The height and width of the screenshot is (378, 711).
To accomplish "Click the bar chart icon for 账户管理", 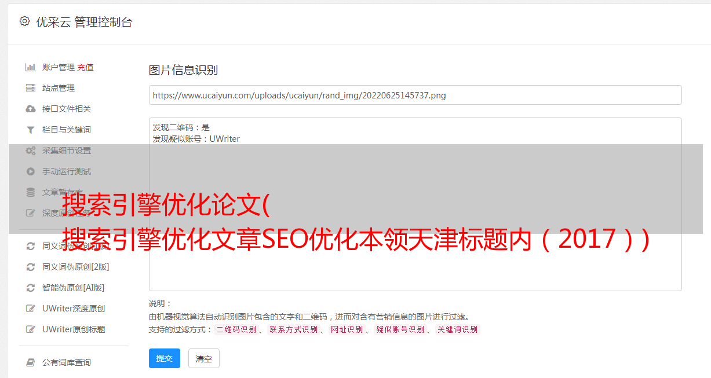I will click(x=31, y=67).
